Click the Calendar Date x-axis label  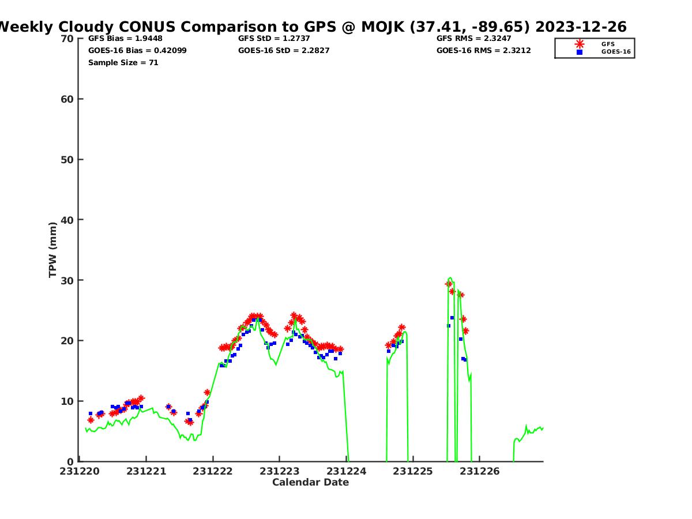(x=310, y=483)
